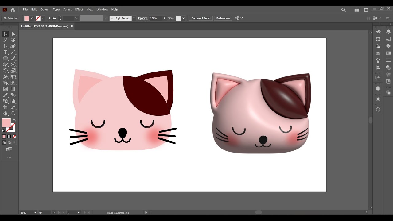Set paint mode to Color
The image size is (393, 221).
tap(4, 136)
